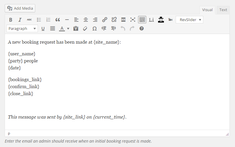The height and width of the screenshot is (147, 235).
Task: Click the 'A new booking request' line
Action: [64, 42]
